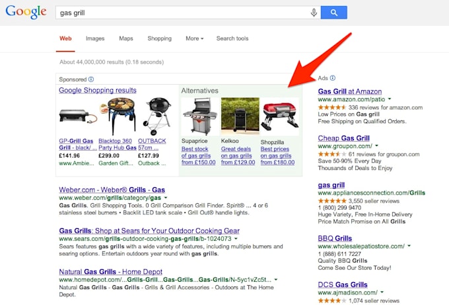Click the www.appliancesconnection.com/Grills URL

coord(371,193)
